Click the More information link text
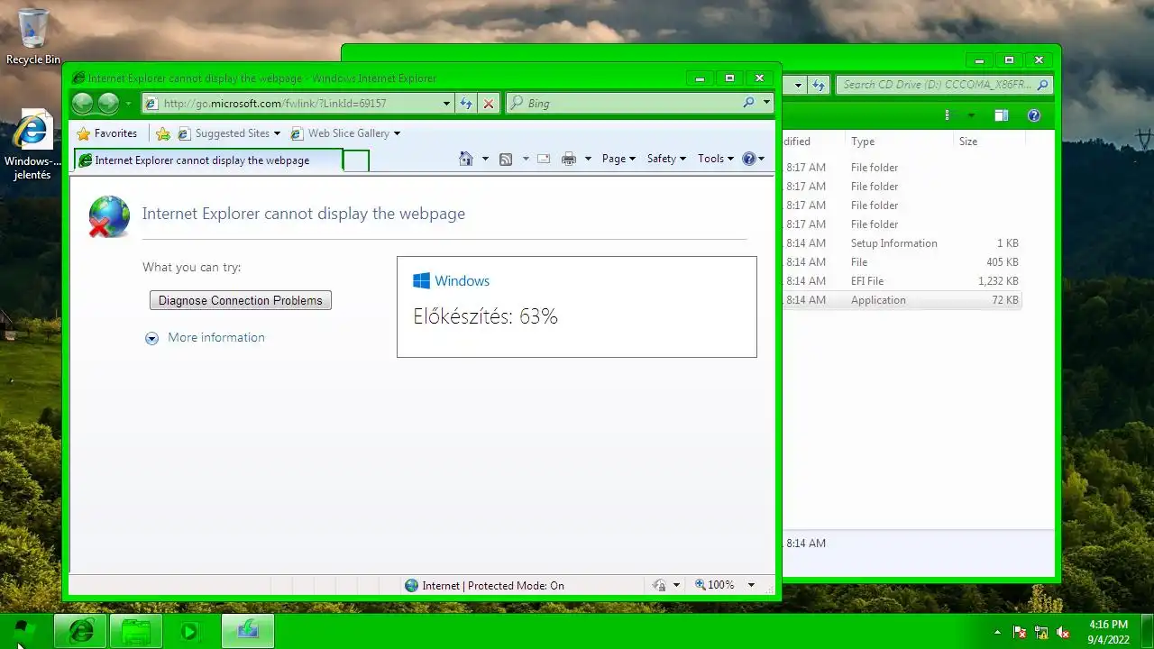The image size is (1154, 649). [216, 337]
